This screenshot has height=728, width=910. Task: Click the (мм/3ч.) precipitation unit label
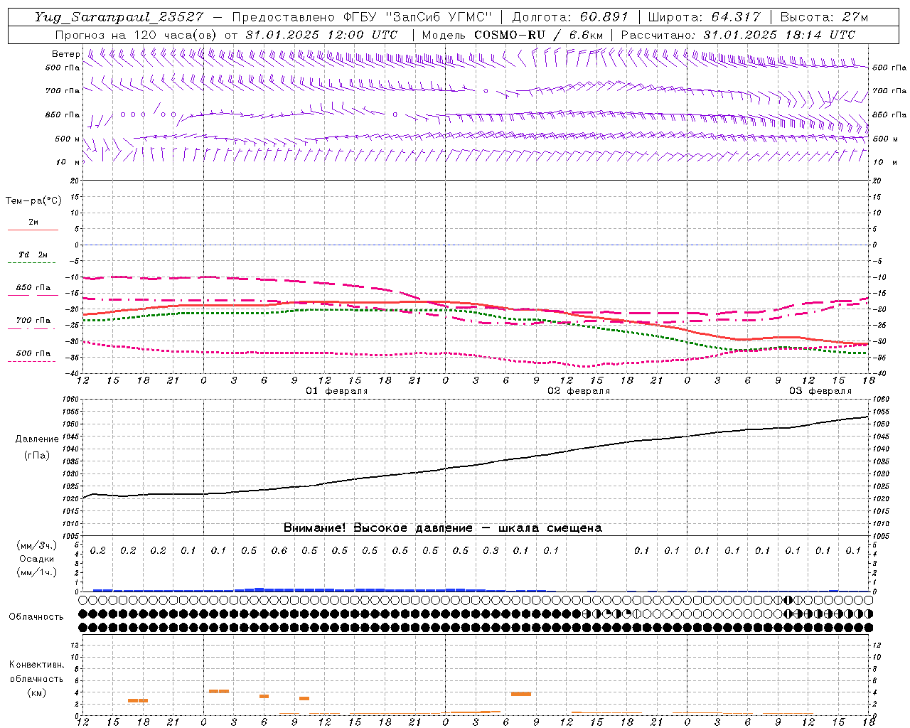coord(37,545)
